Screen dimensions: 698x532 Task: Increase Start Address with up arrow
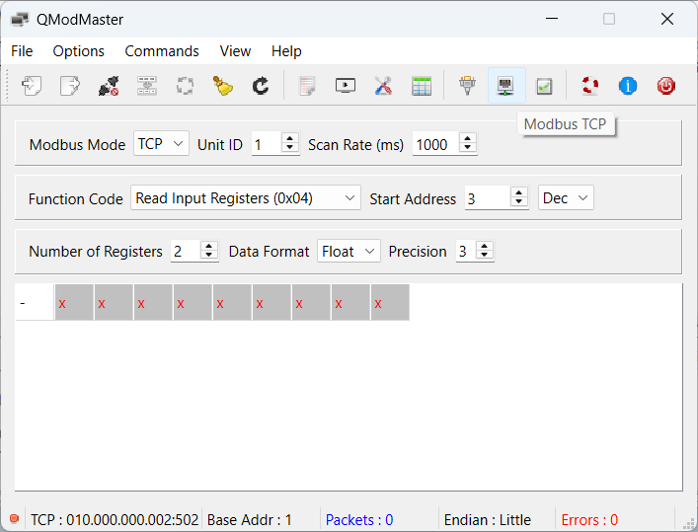[518, 192]
